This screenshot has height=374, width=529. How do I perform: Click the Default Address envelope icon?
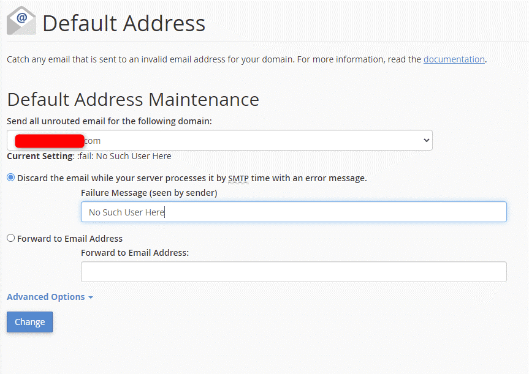coord(21,21)
